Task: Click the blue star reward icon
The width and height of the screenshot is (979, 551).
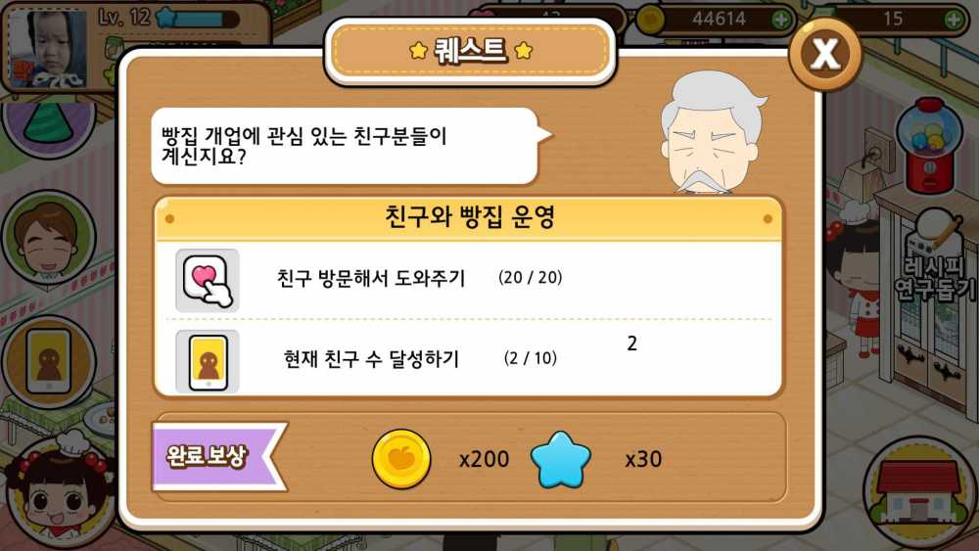Action: pyautogui.click(x=560, y=460)
